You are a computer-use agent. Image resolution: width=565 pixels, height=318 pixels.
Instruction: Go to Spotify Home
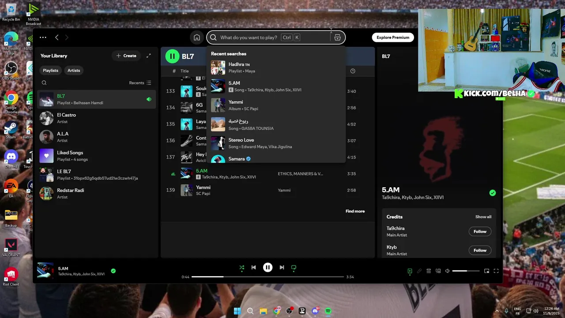click(x=197, y=38)
